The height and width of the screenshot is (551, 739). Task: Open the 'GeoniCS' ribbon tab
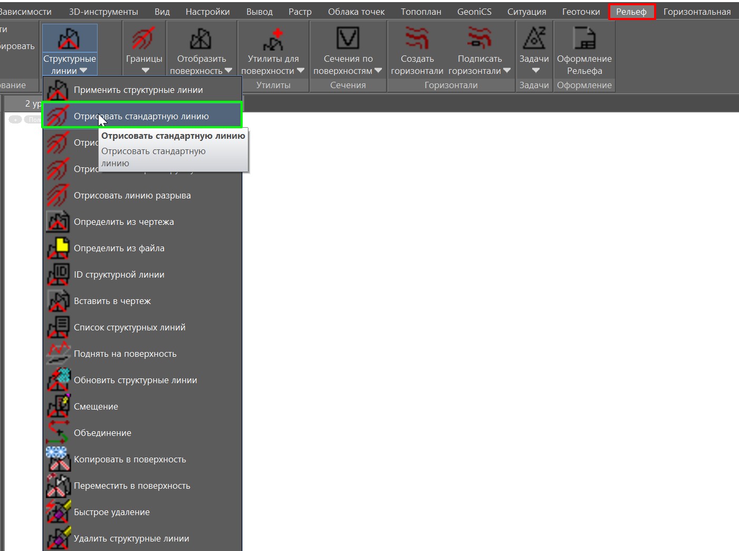tap(474, 12)
